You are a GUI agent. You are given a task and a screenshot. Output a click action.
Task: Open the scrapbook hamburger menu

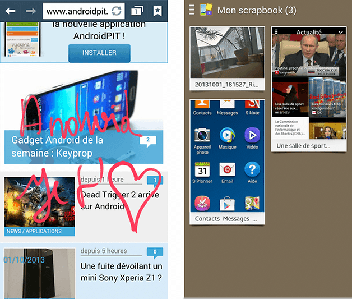pyautogui.click(x=192, y=10)
